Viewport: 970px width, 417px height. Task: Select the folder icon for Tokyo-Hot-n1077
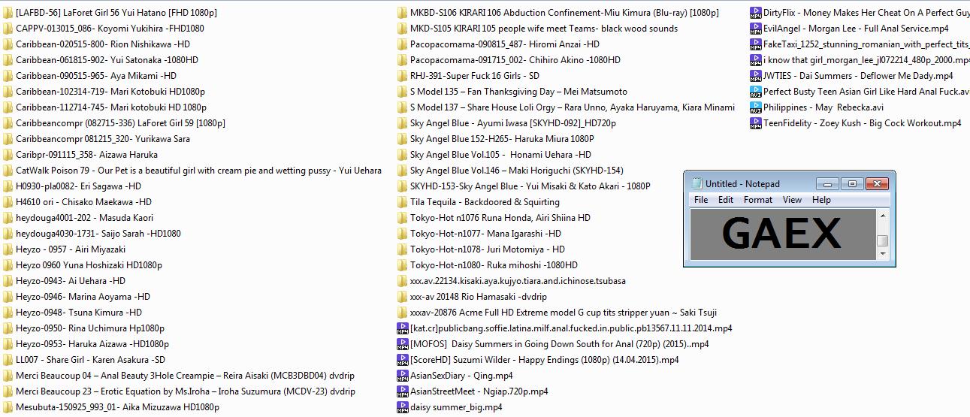402,234
